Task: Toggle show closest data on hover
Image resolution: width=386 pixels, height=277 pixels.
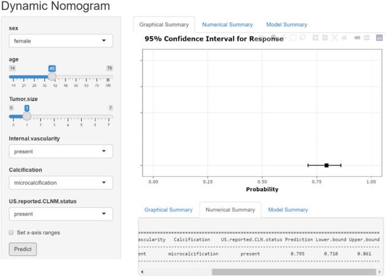Action: point(357,38)
